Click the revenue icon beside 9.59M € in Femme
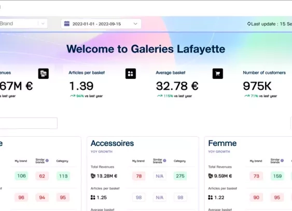Screen dimensions: 292x211 tap(211, 176)
